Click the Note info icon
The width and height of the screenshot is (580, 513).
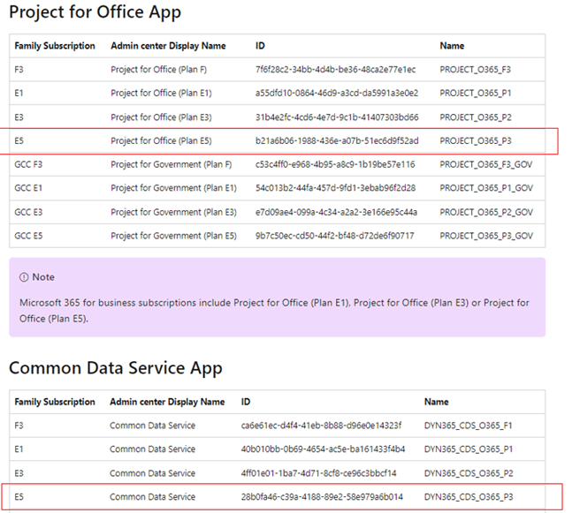[24, 277]
